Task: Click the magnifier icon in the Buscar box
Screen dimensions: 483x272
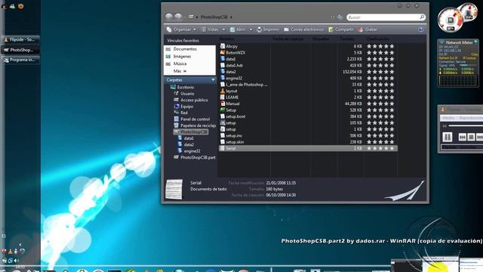Action: coord(422,17)
